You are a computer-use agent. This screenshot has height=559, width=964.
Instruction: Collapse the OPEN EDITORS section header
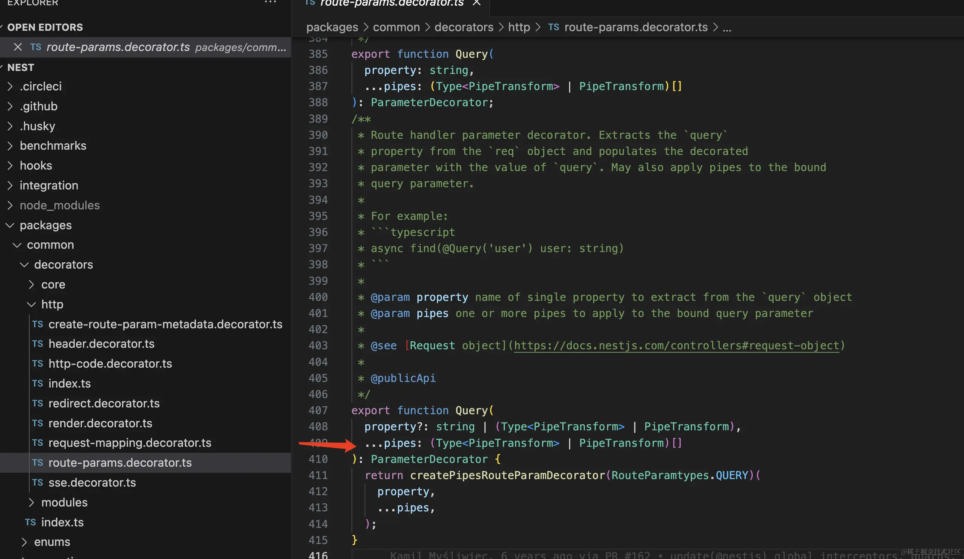(145, 27)
